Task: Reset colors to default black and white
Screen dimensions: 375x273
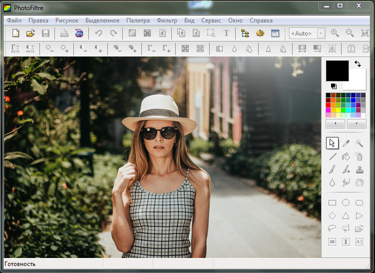Action: (334, 86)
